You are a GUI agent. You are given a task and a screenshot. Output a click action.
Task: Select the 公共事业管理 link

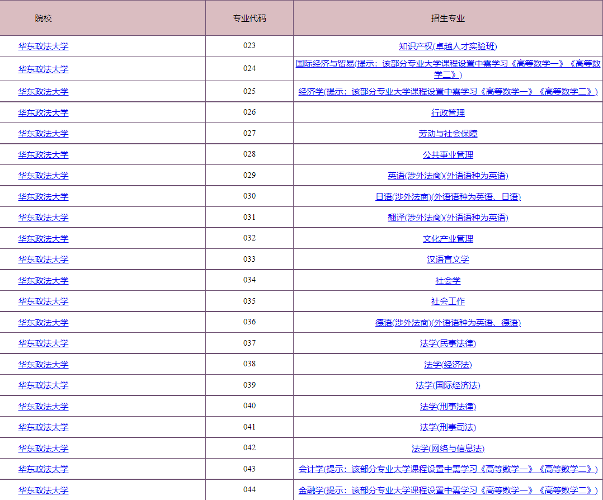pos(447,154)
